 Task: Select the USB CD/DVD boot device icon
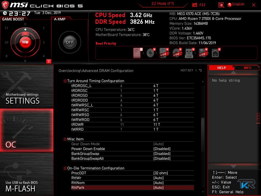[177, 53]
